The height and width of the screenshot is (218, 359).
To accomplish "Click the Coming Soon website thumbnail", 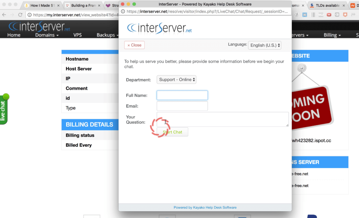I will coord(312,98).
